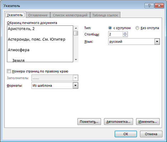Click the preview scrollbar thumb
Image resolution: width=167 pixels, height=142 pixels.
76,33
